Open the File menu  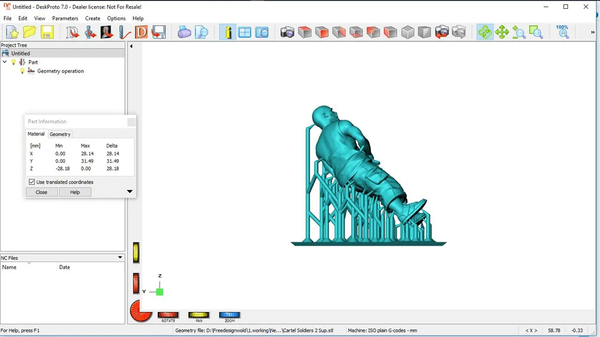pyautogui.click(x=7, y=18)
